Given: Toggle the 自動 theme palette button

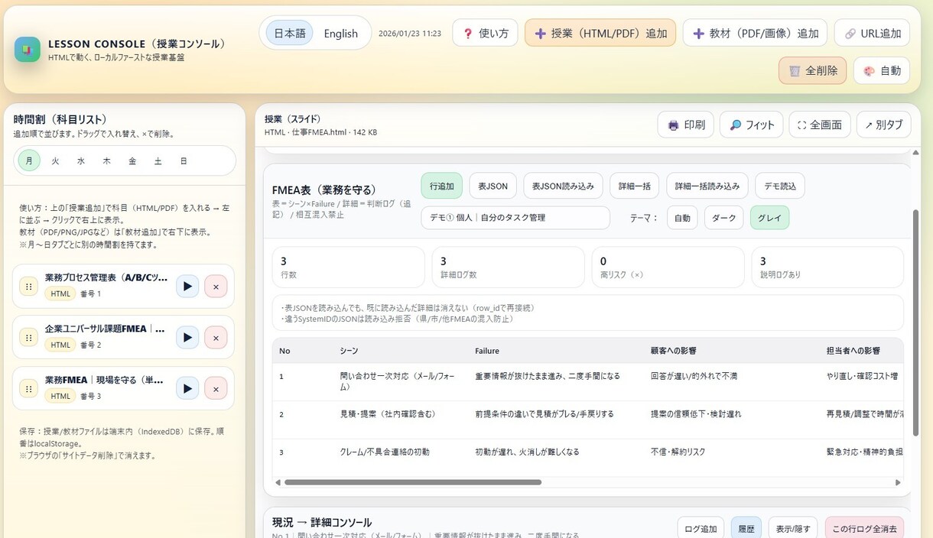Looking at the screenshot, I should (882, 70).
